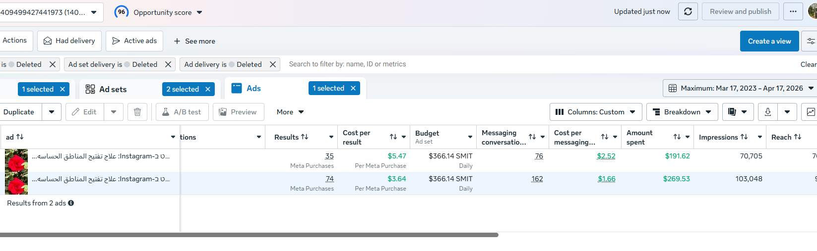
Task: Click the charts icon button
Action: [811, 112]
